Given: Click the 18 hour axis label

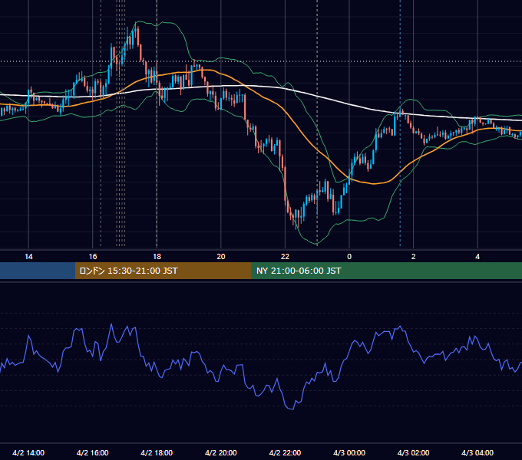Looking at the screenshot, I should (x=157, y=257).
